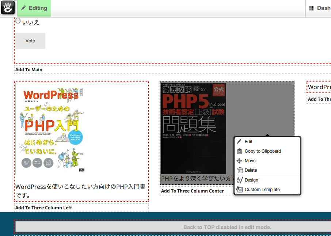Click the いいえ option label
331x236 pixels.
click(31, 22)
